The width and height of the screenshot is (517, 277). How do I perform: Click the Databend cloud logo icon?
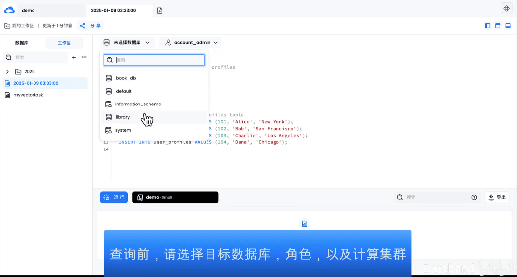click(x=9, y=10)
